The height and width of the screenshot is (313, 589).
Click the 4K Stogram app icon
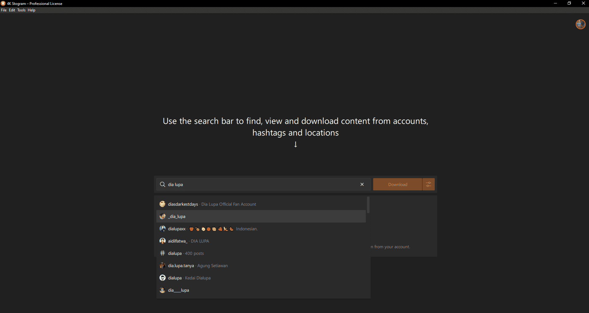(3, 3)
